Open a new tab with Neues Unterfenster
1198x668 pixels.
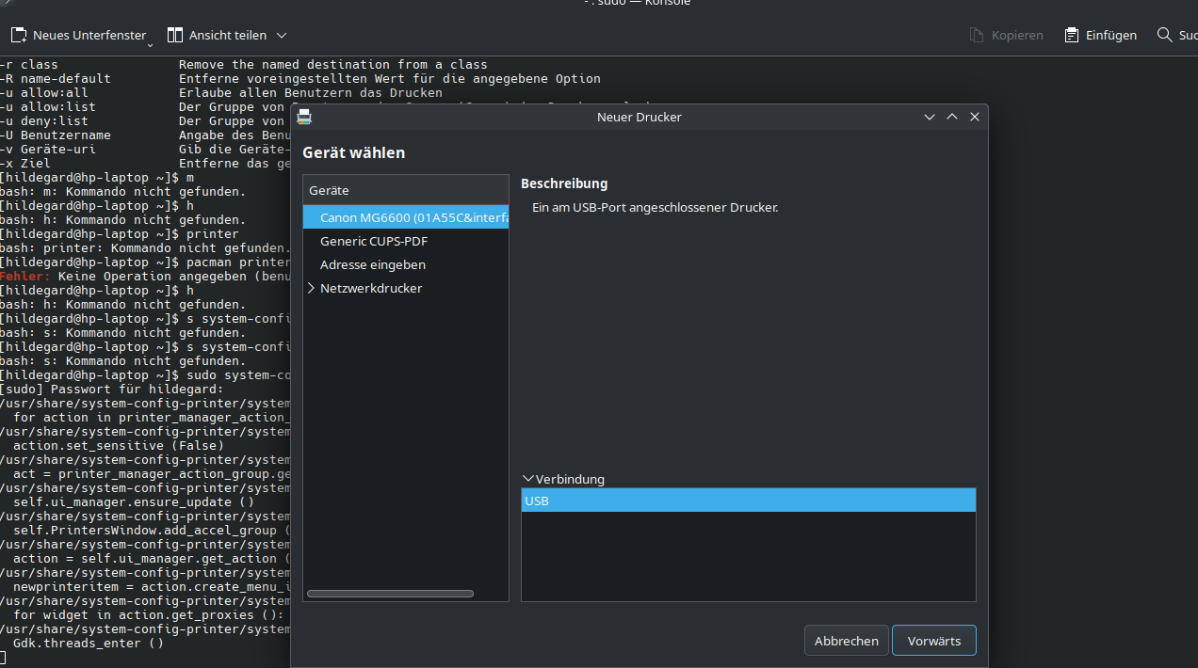click(77, 35)
